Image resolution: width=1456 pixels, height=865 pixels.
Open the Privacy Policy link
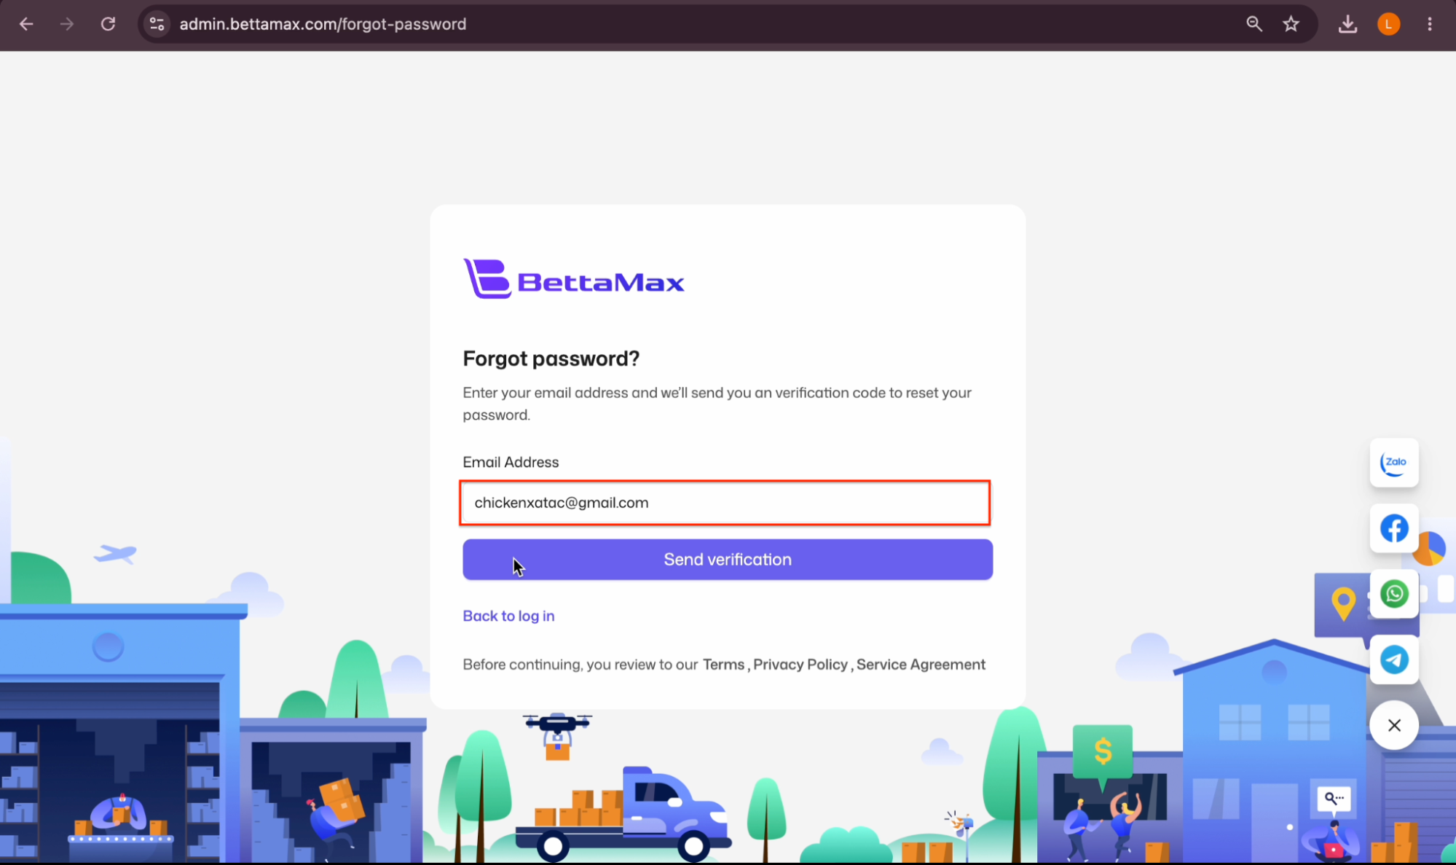click(800, 665)
